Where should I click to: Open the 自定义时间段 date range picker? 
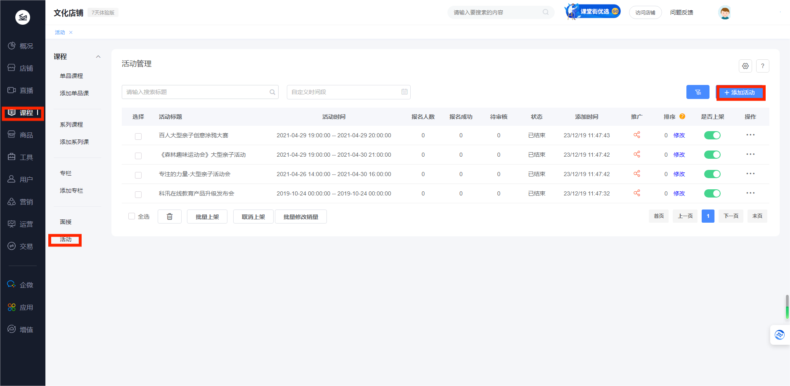click(x=349, y=92)
